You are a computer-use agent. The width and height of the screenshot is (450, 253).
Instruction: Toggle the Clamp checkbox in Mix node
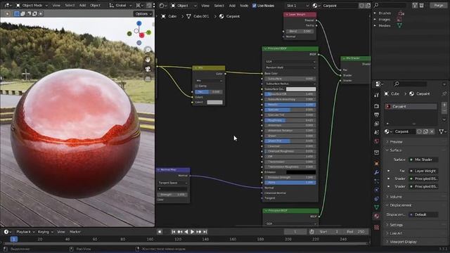(197, 86)
